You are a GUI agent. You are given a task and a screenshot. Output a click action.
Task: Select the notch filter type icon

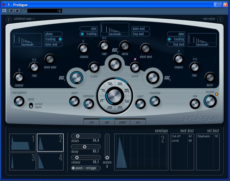[127, 101]
